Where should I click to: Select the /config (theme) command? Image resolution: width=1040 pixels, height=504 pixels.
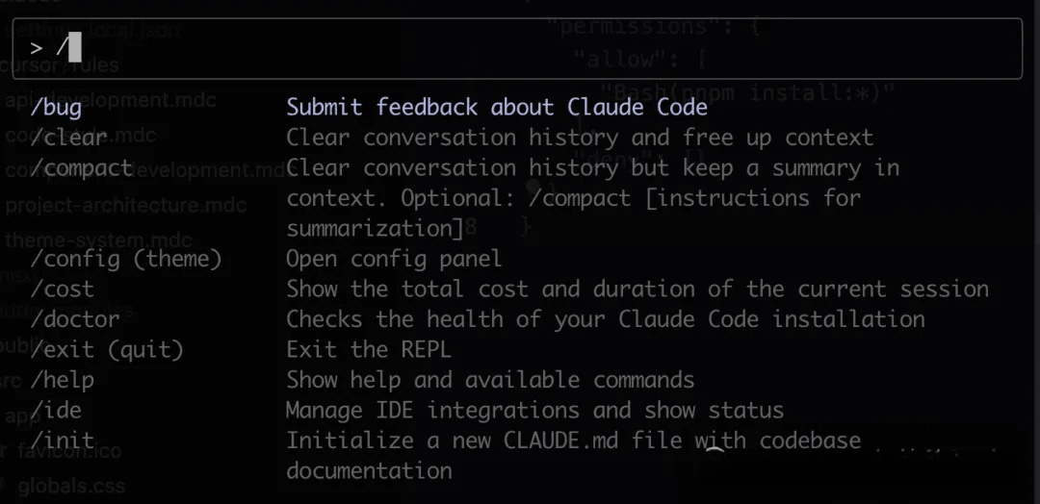click(x=126, y=259)
